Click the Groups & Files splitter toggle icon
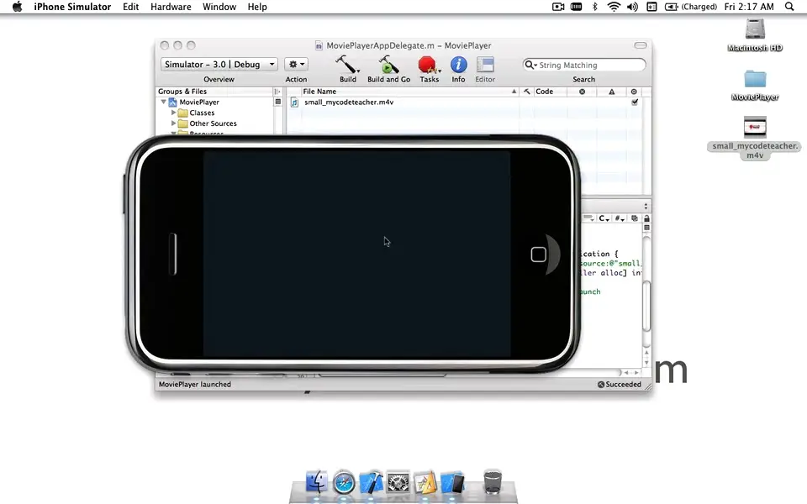 tap(277, 92)
